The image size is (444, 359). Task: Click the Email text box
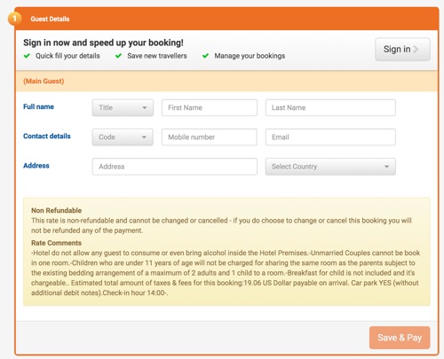tap(330, 137)
